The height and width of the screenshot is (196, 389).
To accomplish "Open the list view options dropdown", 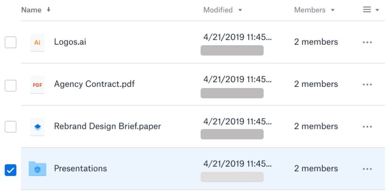I will [x=371, y=10].
